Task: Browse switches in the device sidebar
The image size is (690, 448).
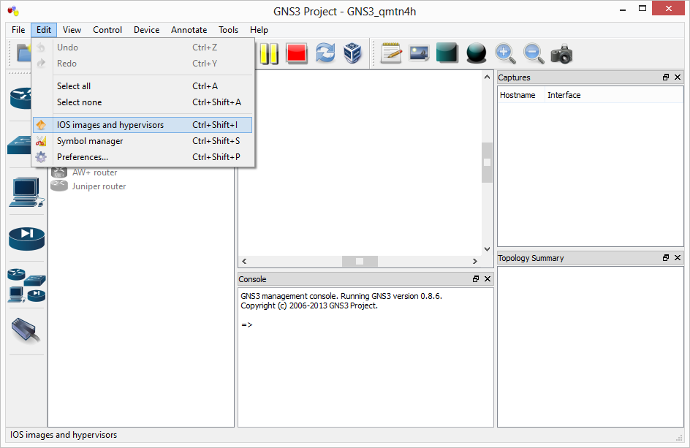Action: [x=20, y=145]
